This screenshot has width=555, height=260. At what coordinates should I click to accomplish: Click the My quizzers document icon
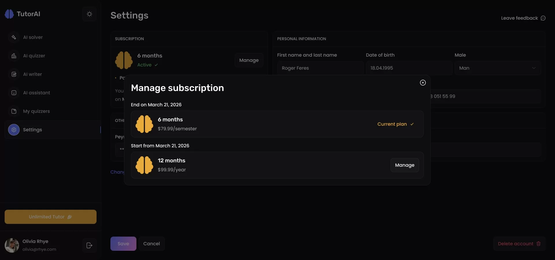point(14,111)
